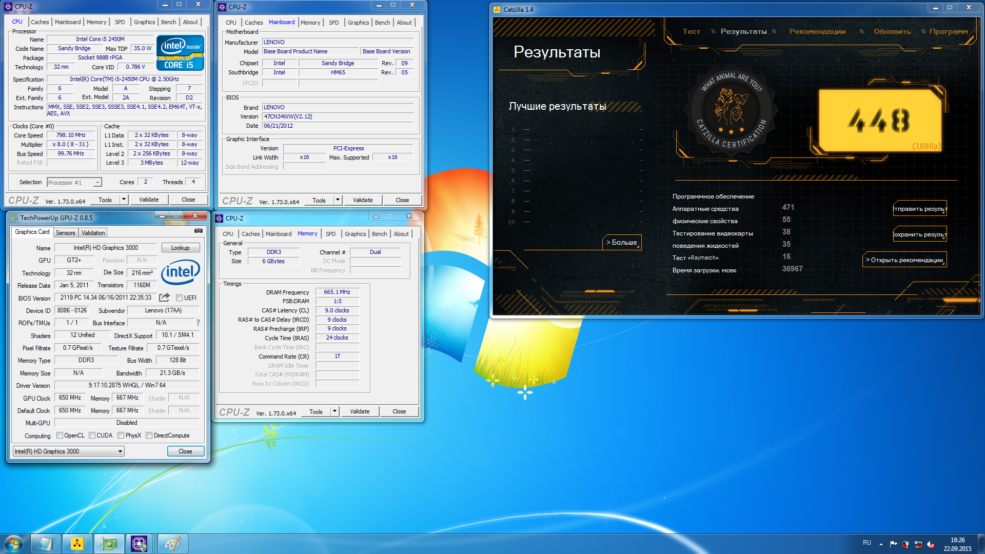This screenshot has width=985, height=554.
Task: Open the notepad taskbar icon beside Start
Action: 45,544
